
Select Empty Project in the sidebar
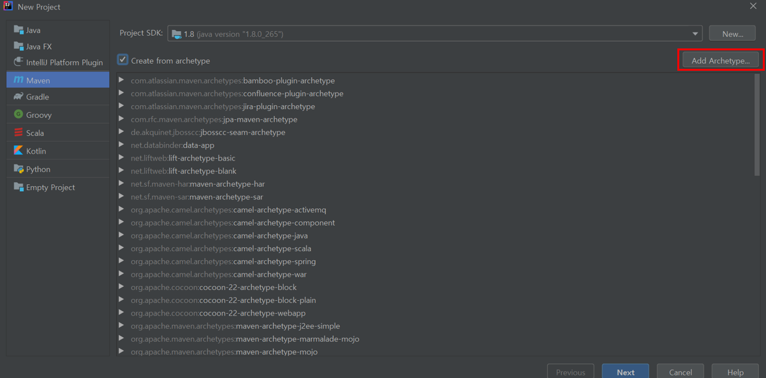pyautogui.click(x=50, y=187)
